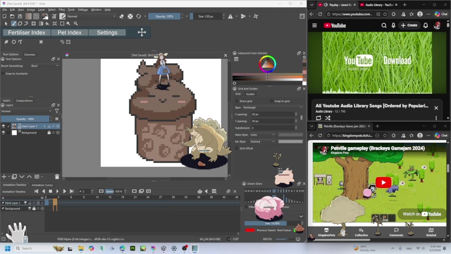The height and width of the screenshot is (254, 451).
Task: Shuffle the Audio Library playlist
Action: 328,118
